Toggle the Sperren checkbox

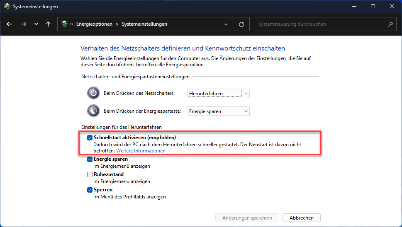coord(90,190)
